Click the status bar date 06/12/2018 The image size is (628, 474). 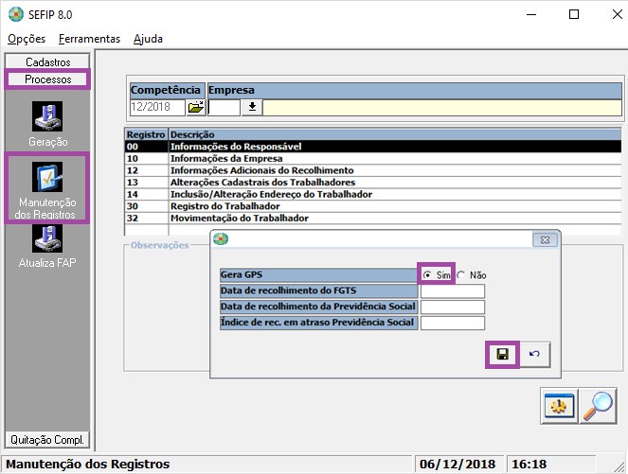pyautogui.click(x=458, y=464)
